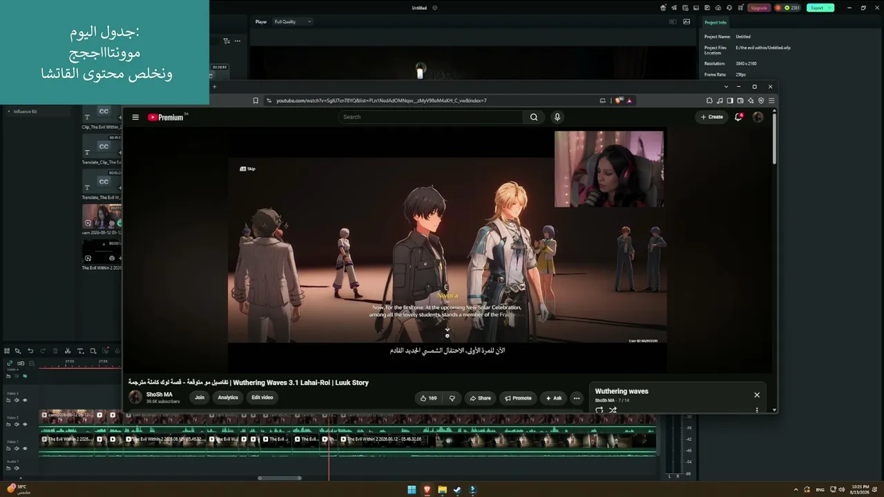884x497 pixels.
Task: Click the Edit video button
Action: click(262, 398)
